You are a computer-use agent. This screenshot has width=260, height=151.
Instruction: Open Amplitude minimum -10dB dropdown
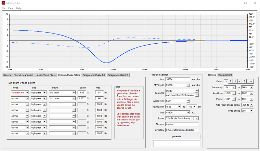230,93
